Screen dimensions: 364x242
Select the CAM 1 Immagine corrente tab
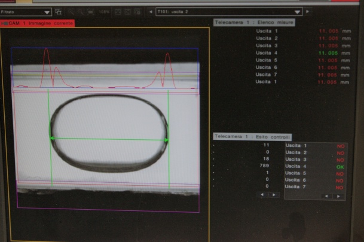[38, 23]
